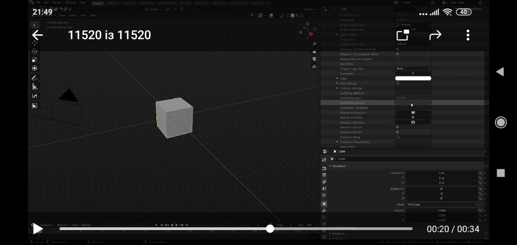
Task: Open the Output properties tab
Action: click(324, 175)
